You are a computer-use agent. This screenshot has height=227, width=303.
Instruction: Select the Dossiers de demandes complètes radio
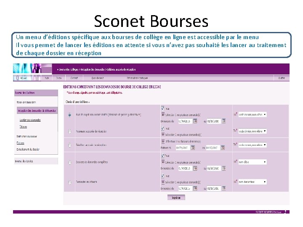tap(69, 162)
